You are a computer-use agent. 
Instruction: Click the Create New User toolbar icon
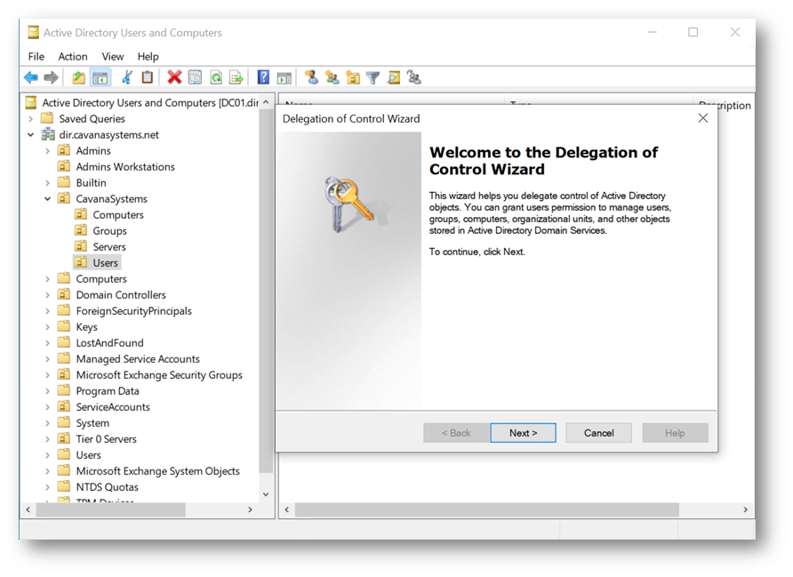(311, 78)
